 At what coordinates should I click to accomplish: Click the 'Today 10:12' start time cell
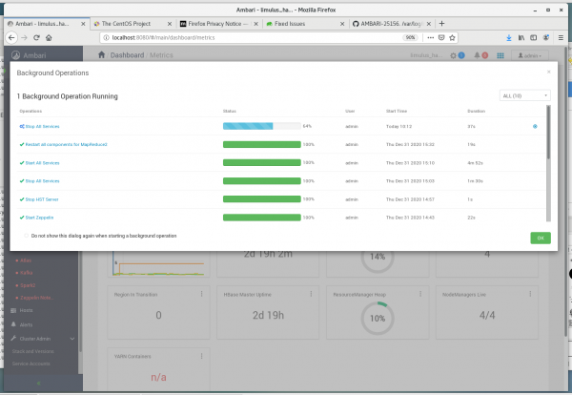[x=398, y=126]
